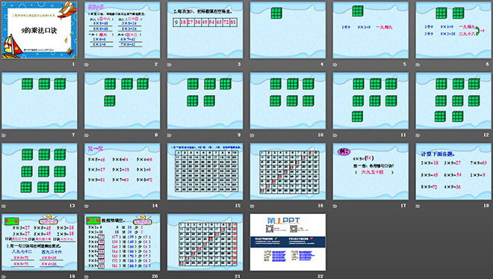Select slide 22 第1PPT ending thumbnail

point(288,242)
